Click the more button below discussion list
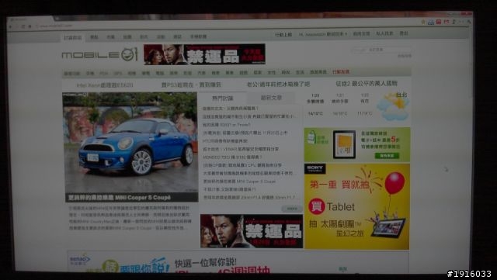This screenshot has width=497, height=280. (x=292, y=209)
